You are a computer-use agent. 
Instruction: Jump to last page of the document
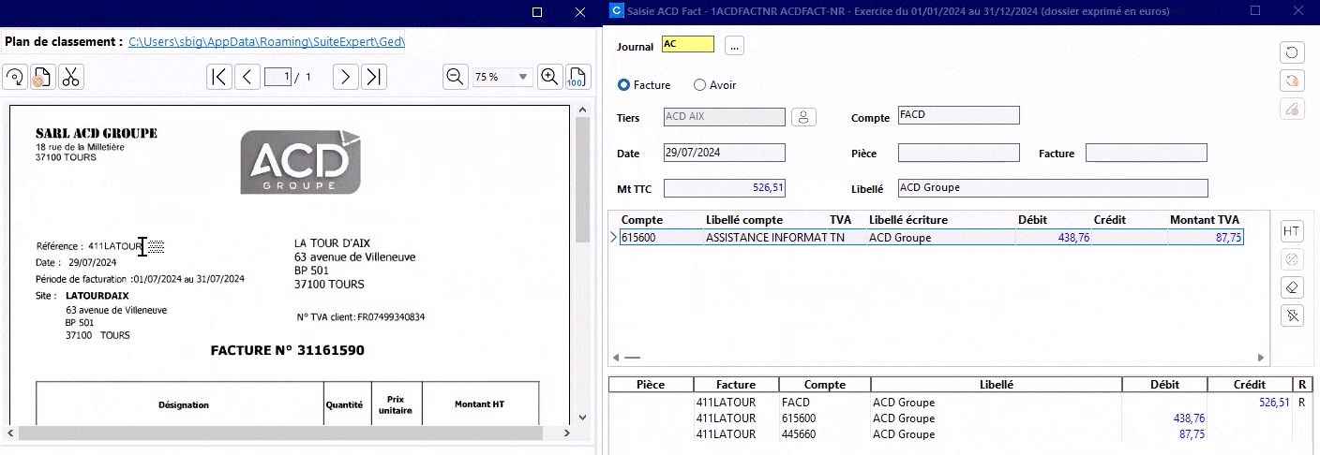click(375, 77)
